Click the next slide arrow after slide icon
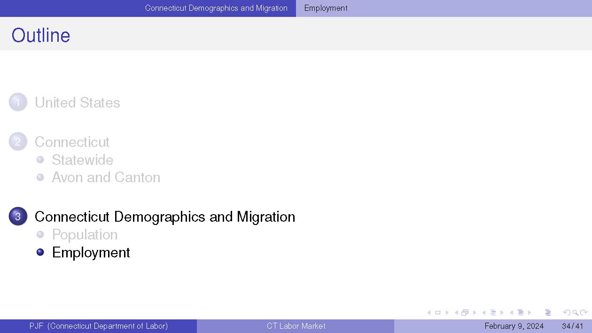Image resolution: width=592 pixels, height=333 pixels. [x=447, y=313]
